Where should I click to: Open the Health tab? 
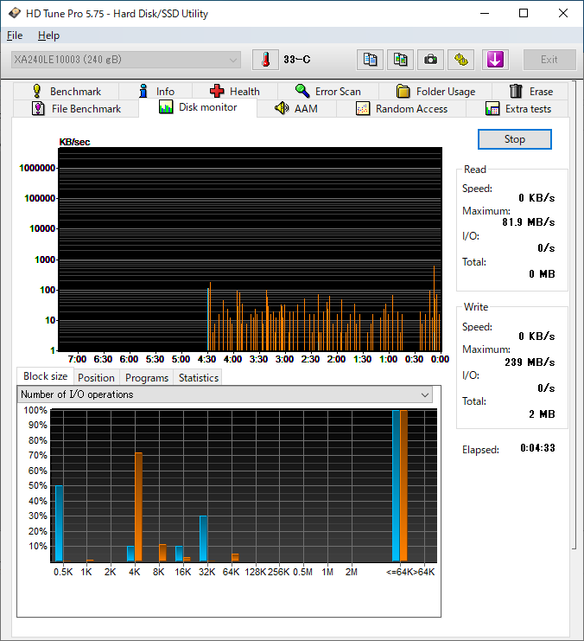click(235, 91)
